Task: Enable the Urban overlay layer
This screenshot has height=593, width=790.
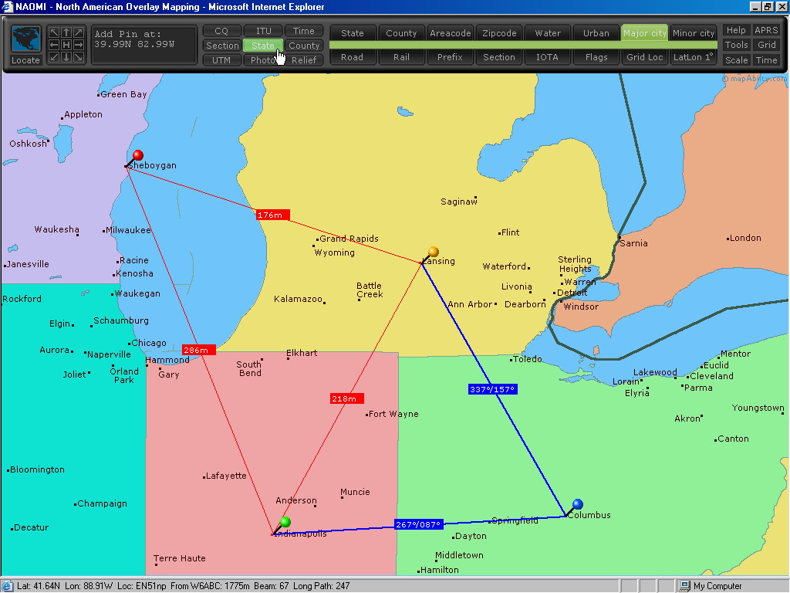Action: 596,32
